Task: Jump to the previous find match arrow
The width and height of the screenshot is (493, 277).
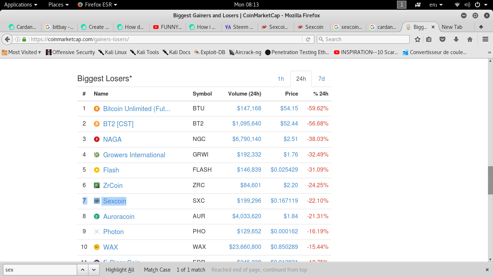Action: pos(82,270)
